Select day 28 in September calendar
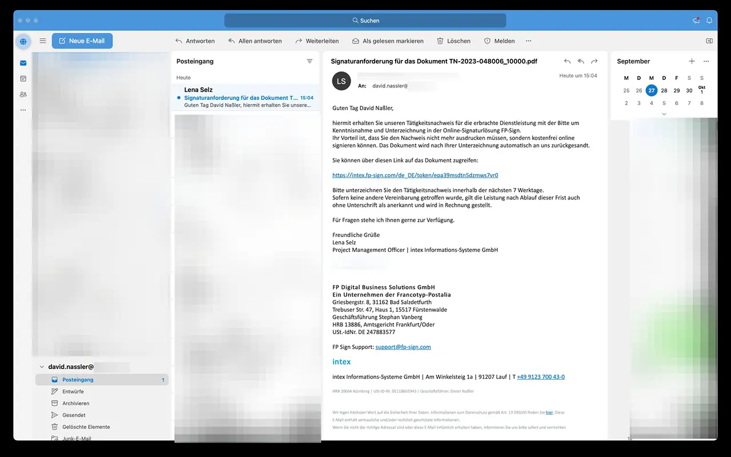Image resolution: width=731 pixels, height=457 pixels. point(664,90)
